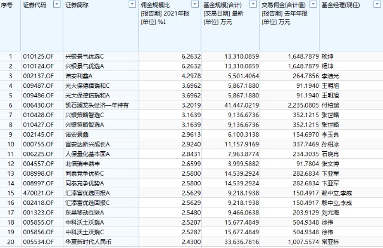Select code cell 470021.OF
383x248 pixels.
pyautogui.click(x=38, y=193)
